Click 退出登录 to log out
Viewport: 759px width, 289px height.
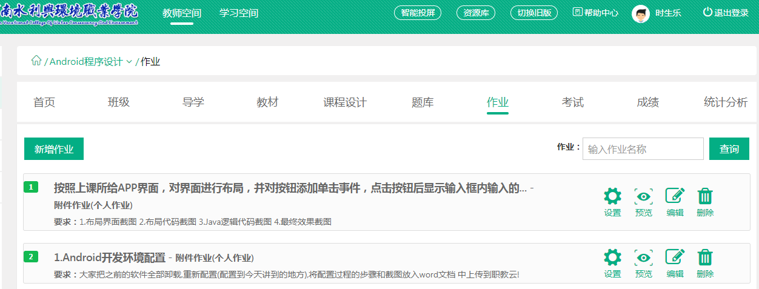point(726,13)
